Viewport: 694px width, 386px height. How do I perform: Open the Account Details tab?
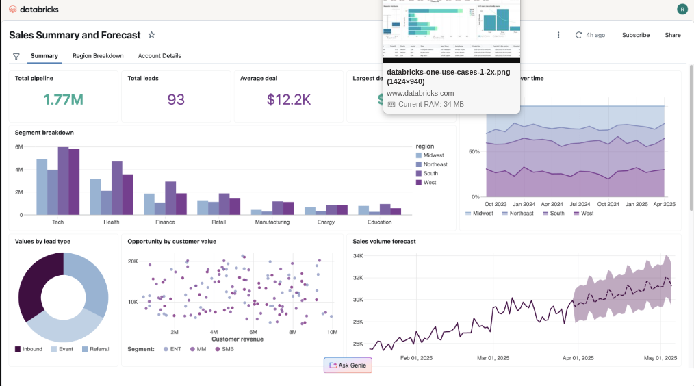(x=159, y=55)
